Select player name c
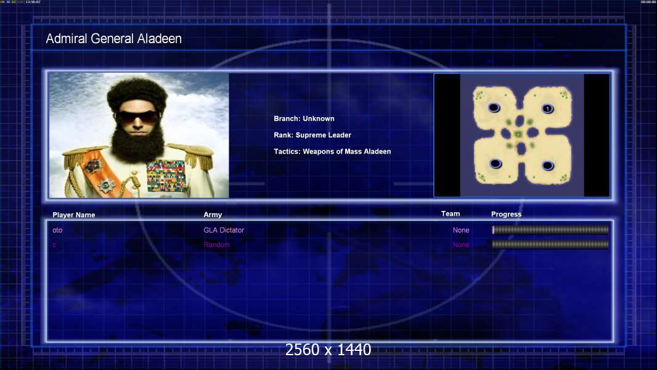This screenshot has width=657, height=370. click(x=54, y=245)
